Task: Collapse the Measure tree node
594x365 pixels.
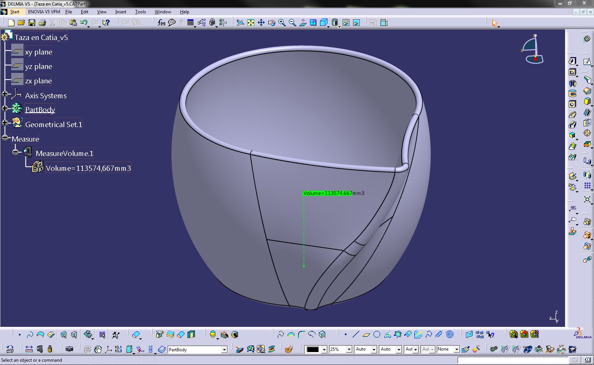Action: (x=5, y=137)
